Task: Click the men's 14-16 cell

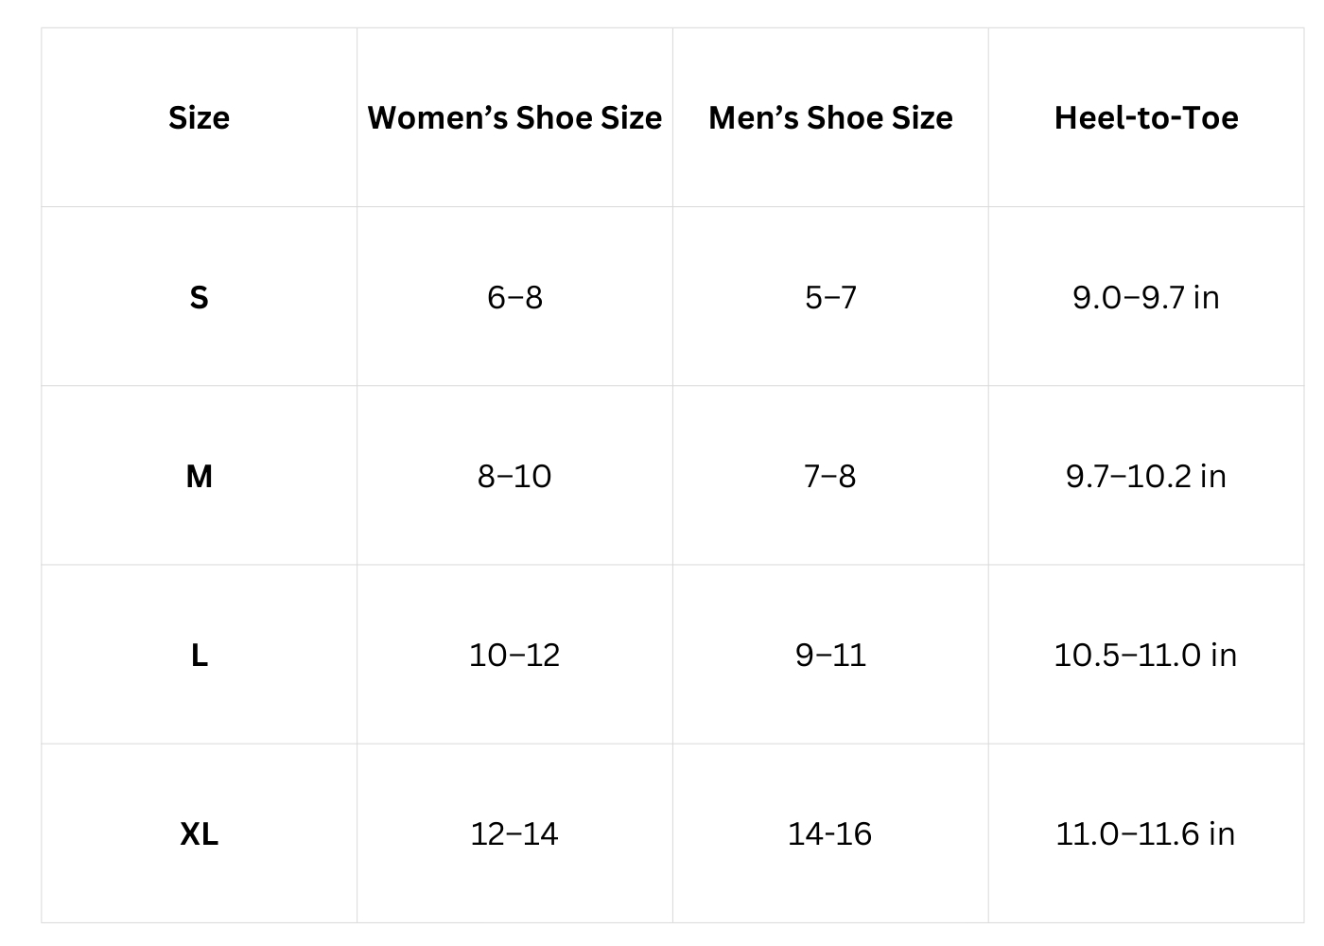Action: tap(830, 833)
